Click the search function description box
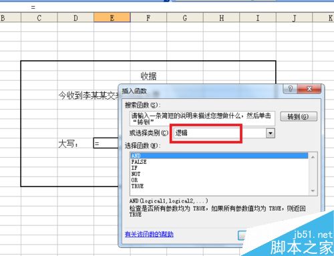Viewport: 334px width, 256px height. click(202, 118)
